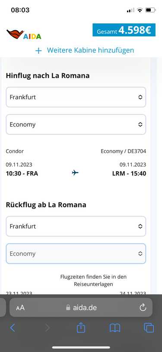The image size is (162, 352).
Task: Tap the lock icon next to aida.de
Action: click(68, 307)
